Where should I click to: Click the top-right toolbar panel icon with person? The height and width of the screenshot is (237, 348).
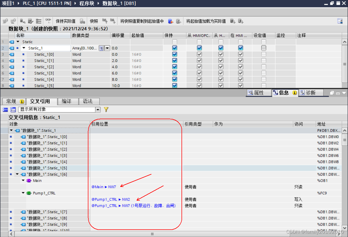[340, 21]
